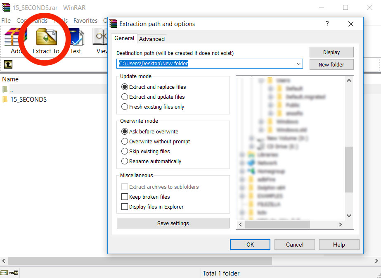Image resolution: width=381 pixels, height=278 pixels.
Task: Open the File menu
Action: [6, 21]
